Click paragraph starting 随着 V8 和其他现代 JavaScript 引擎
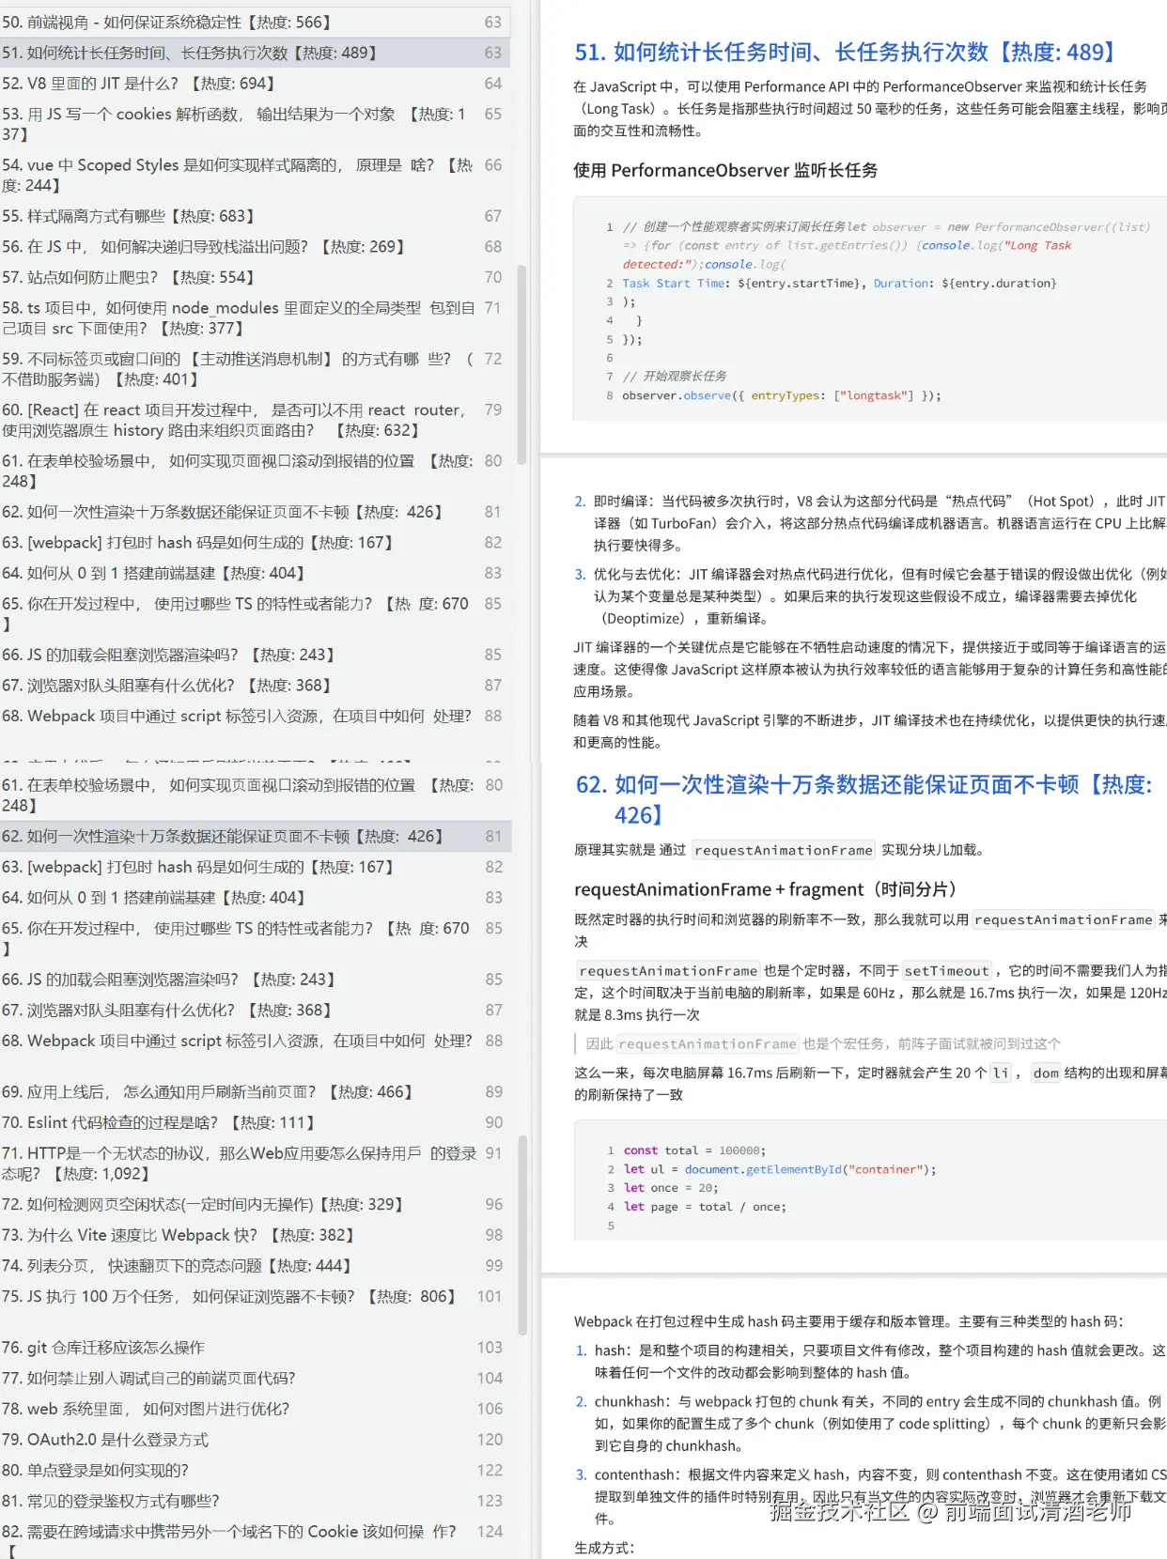Screen dimensions: 1167x1559 pyautogui.click(x=870, y=731)
